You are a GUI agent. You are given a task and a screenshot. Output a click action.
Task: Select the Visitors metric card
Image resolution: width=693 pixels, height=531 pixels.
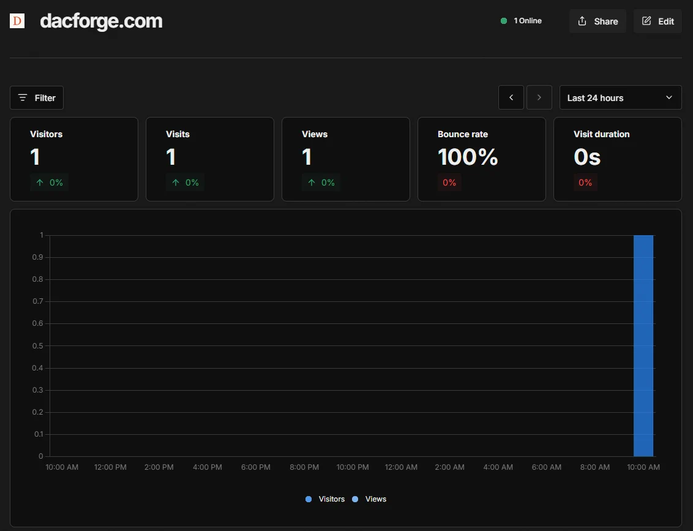(x=74, y=159)
